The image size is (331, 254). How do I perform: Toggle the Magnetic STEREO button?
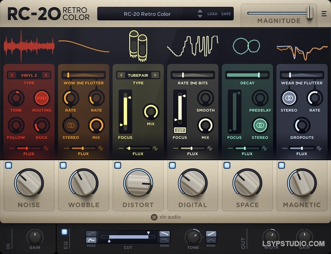[x=289, y=98]
